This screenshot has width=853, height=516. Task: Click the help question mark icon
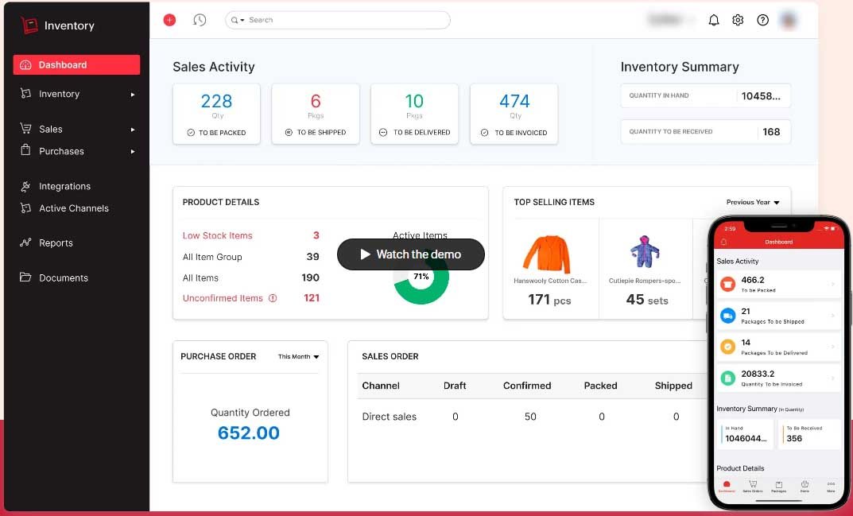pyautogui.click(x=762, y=20)
